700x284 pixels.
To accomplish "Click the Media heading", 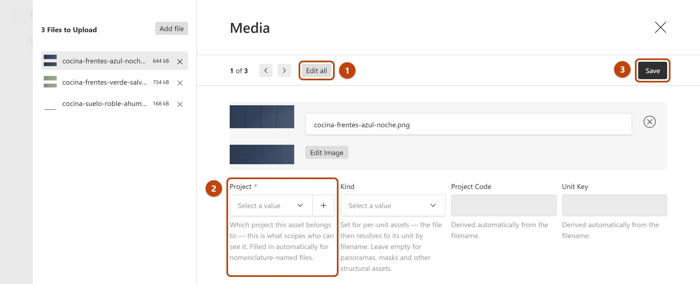I will click(250, 28).
